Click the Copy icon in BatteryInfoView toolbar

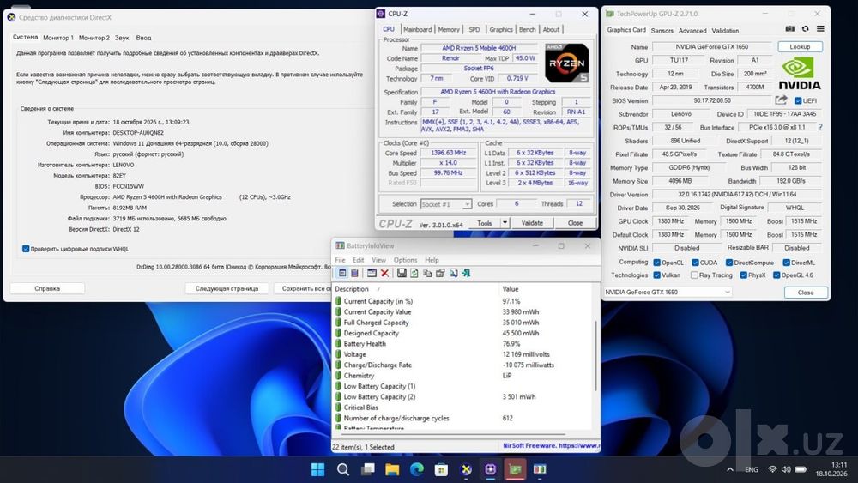click(x=427, y=273)
